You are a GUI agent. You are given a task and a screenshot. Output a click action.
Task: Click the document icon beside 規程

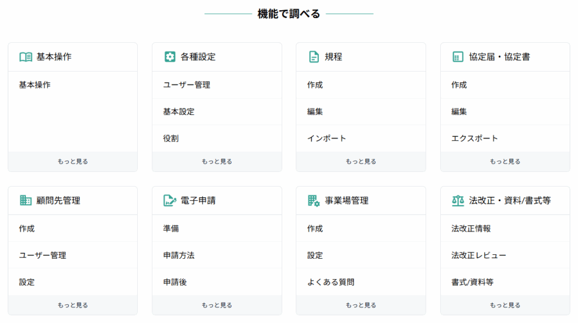pyautogui.click(x=314, y=57)
